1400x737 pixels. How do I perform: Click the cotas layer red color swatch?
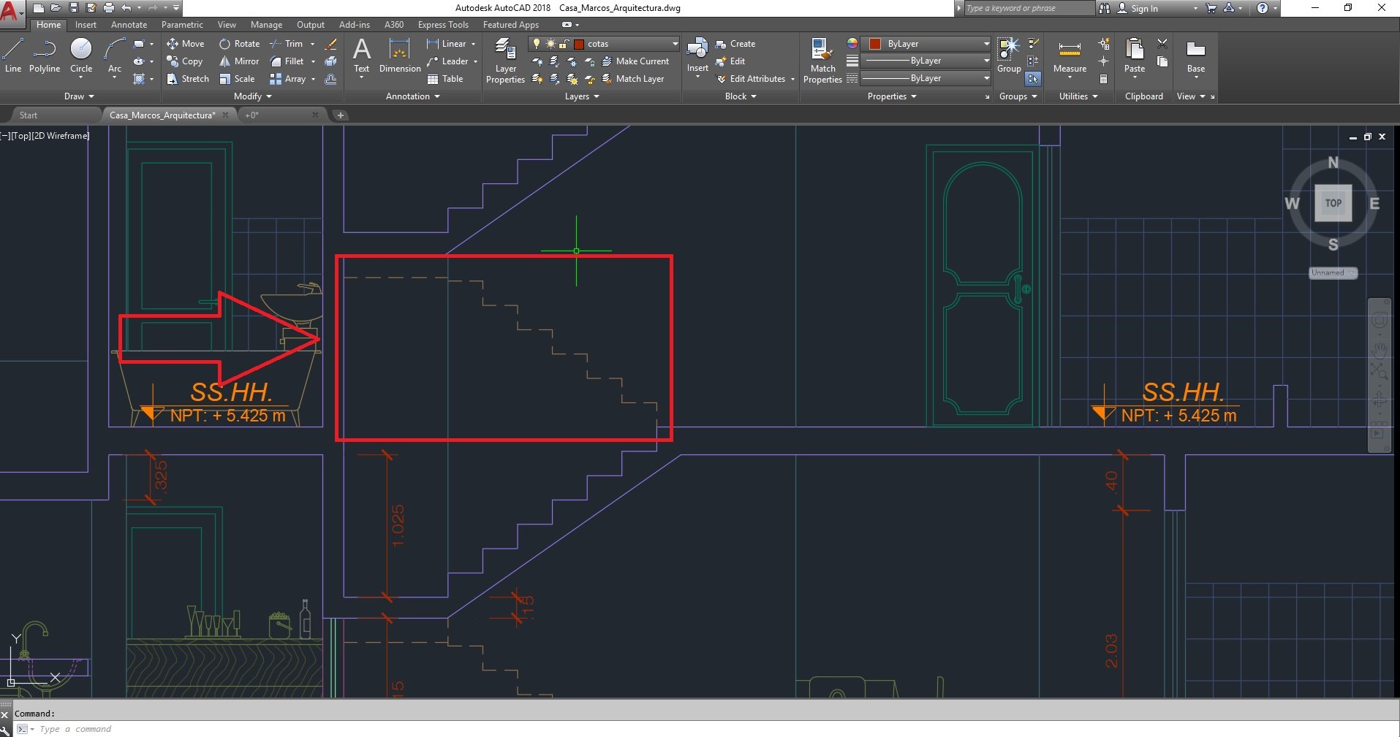click(579, 44)
